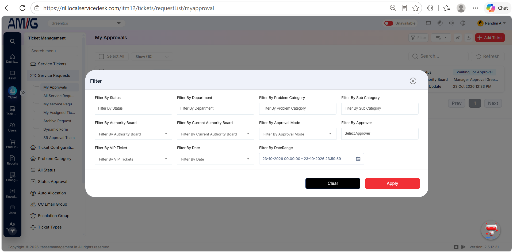Click the Select Approver field
513x252 pixels.
(380, 134)
